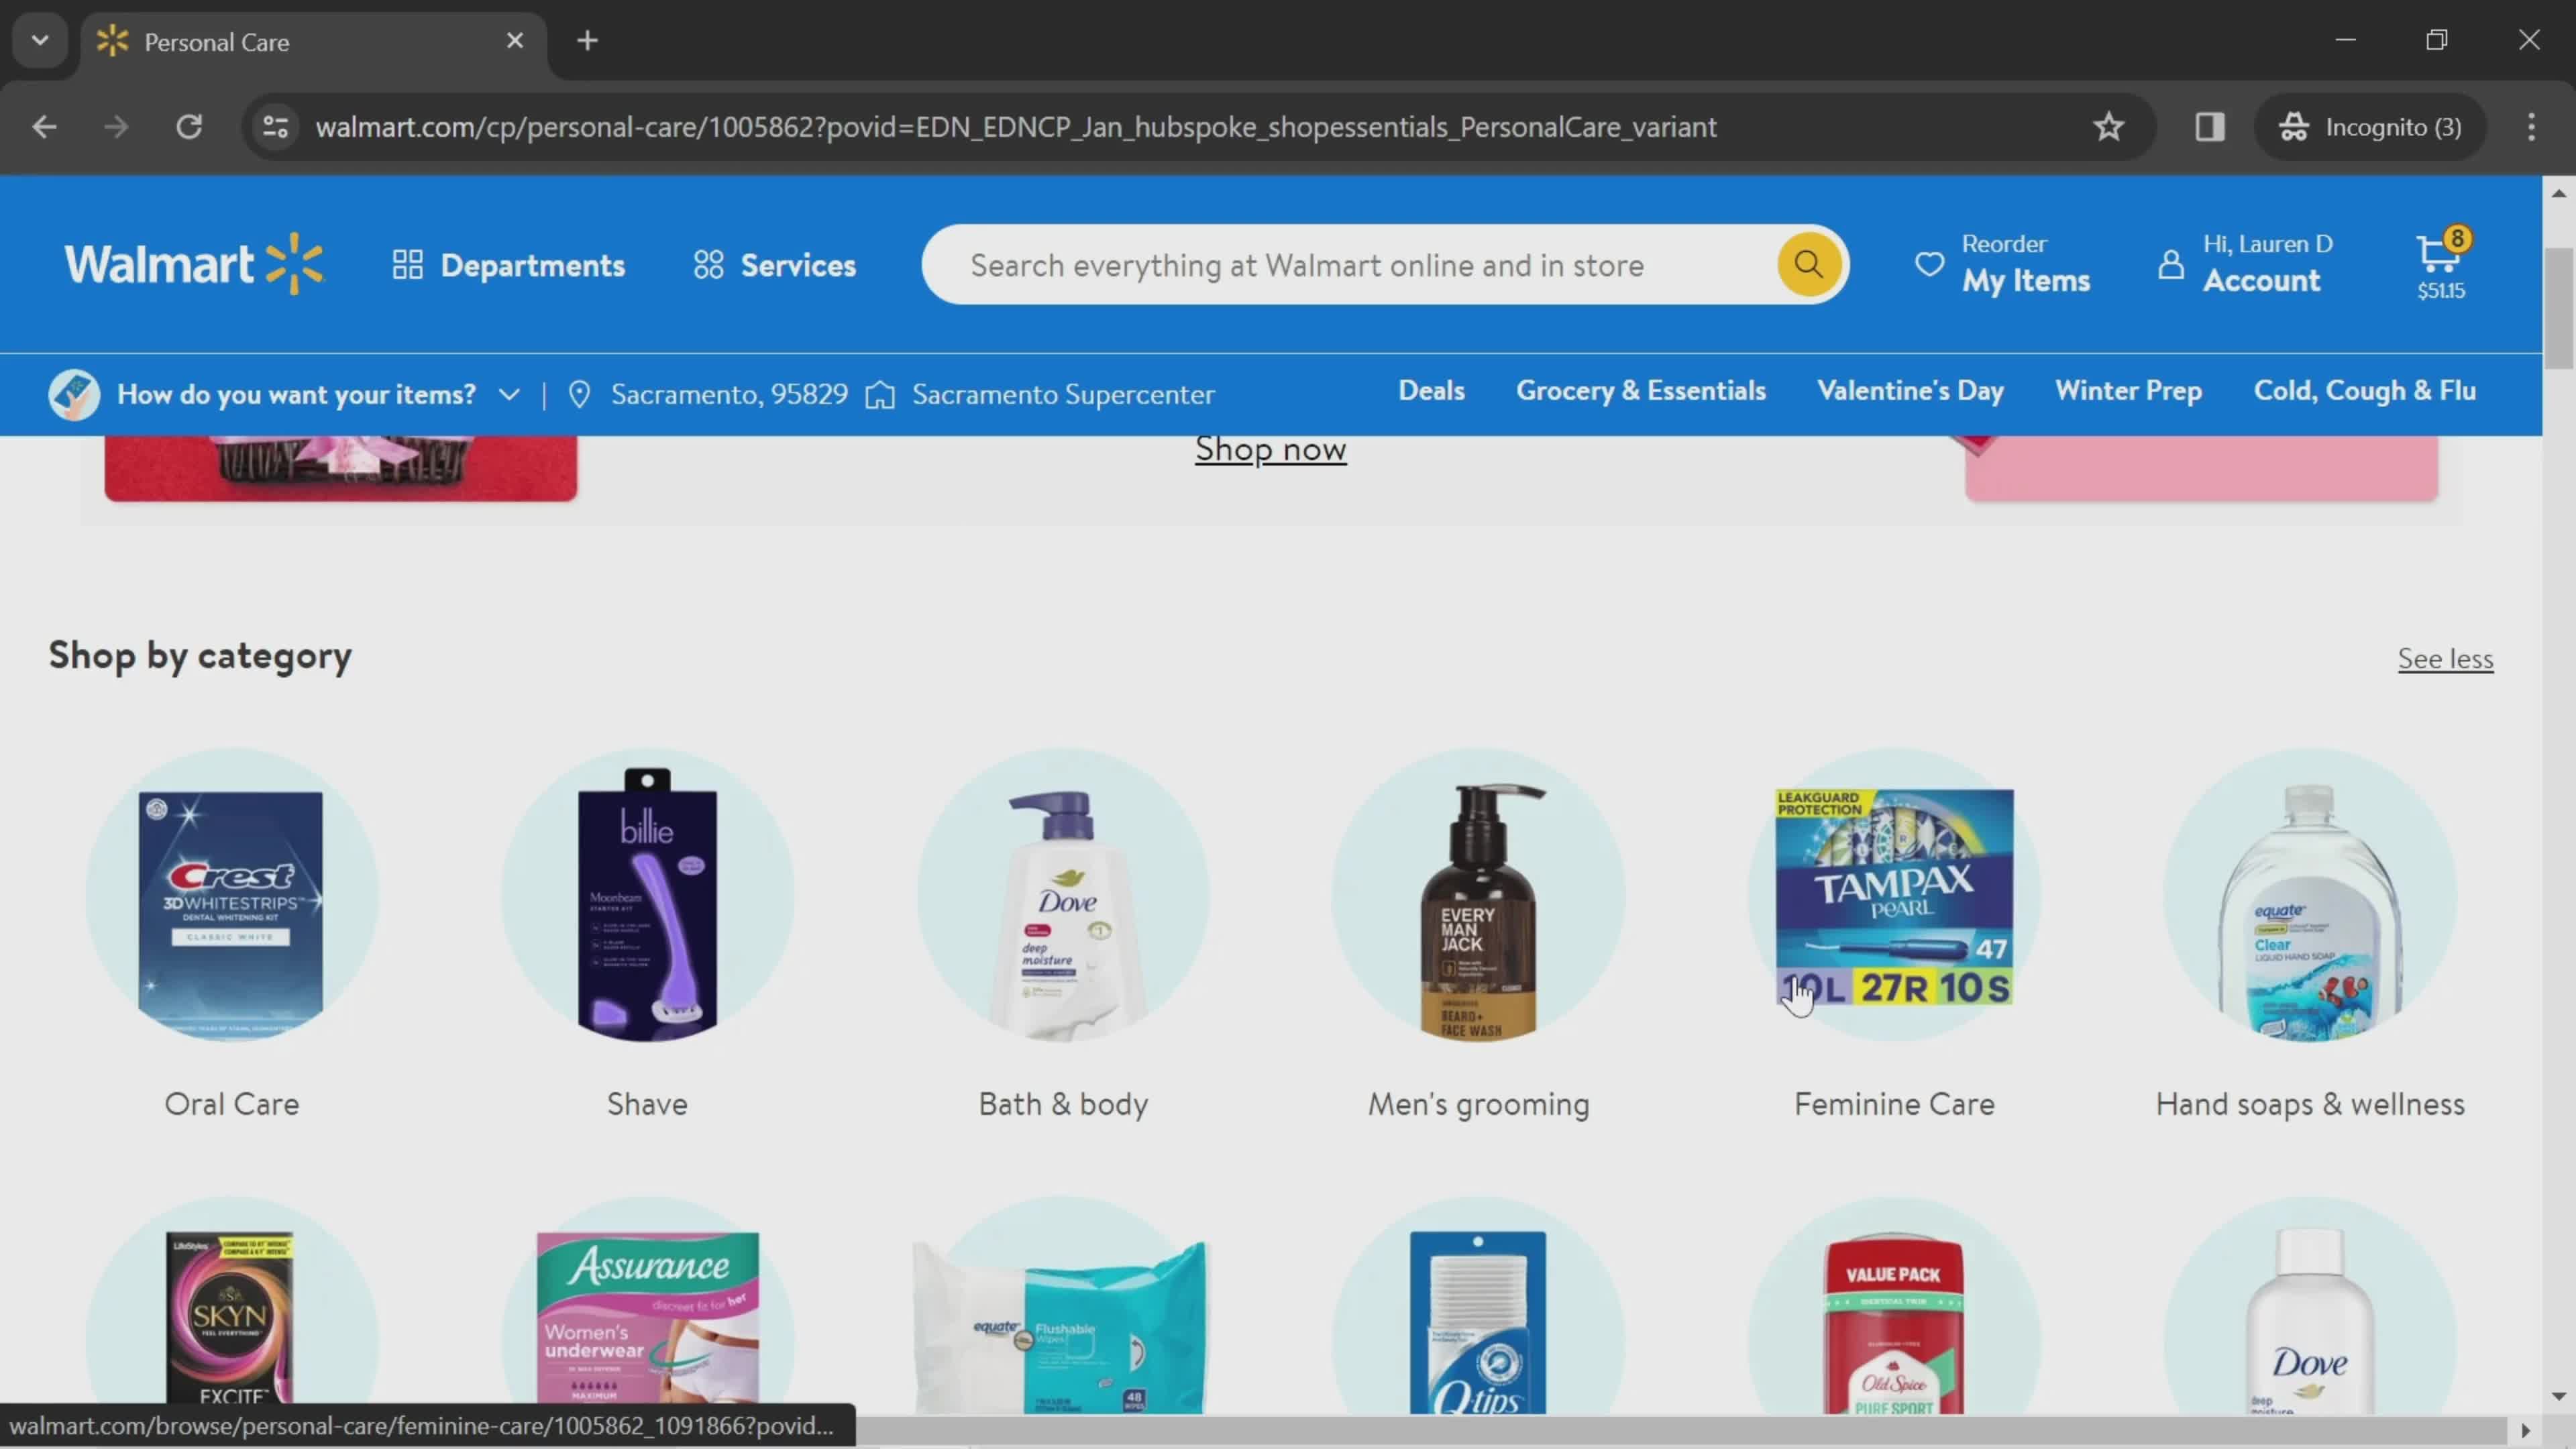Click the store location pin icon
Image resolution: width=2576 pixels, height=1449 pixels.
(x=578, y=392)
